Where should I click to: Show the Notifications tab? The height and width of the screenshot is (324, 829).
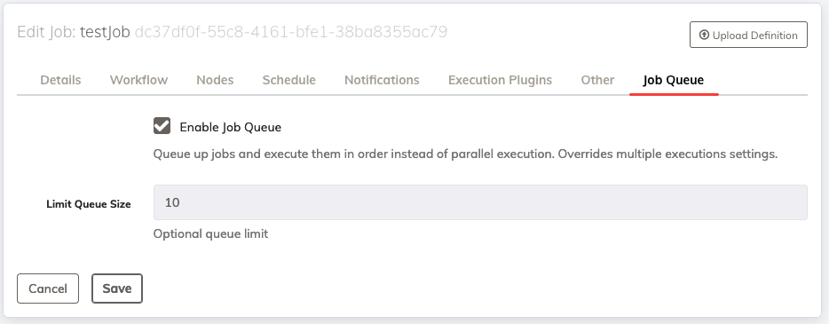coord(382,80)
